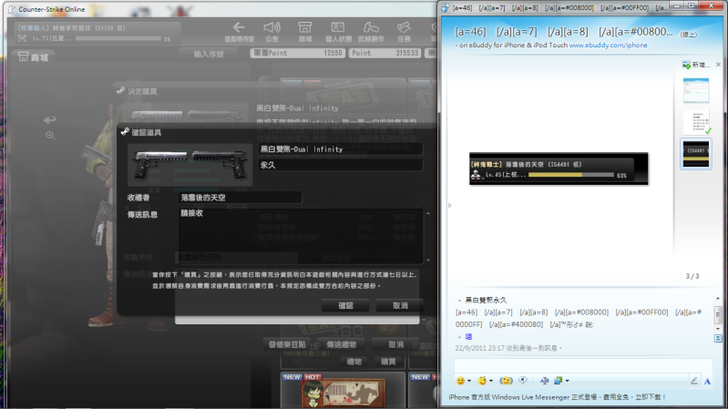This screenshot has width=728, height=409.
Task: Click the permanent duration field in dialog
Action: click(x=341, y=165)
